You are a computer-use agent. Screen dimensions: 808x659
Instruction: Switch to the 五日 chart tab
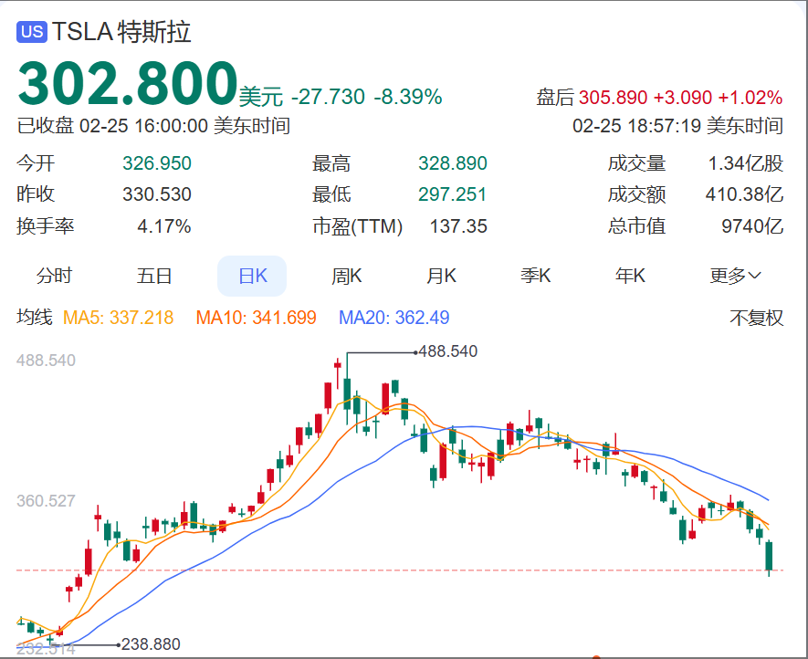coord(154,277)
